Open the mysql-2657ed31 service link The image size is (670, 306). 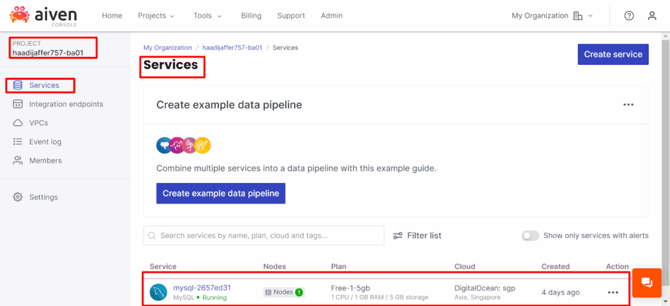pos(202,288)
